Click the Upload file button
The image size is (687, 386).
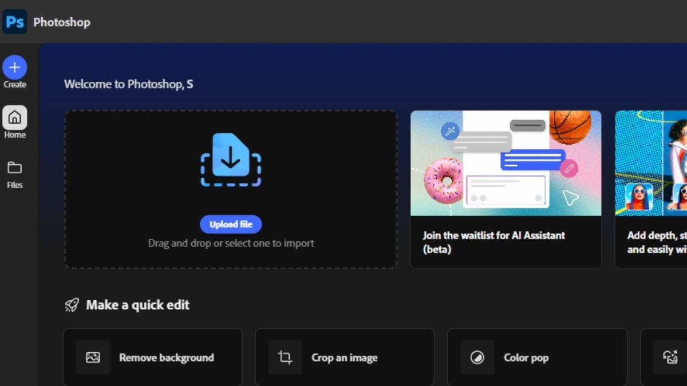click(x=231, y=224)
